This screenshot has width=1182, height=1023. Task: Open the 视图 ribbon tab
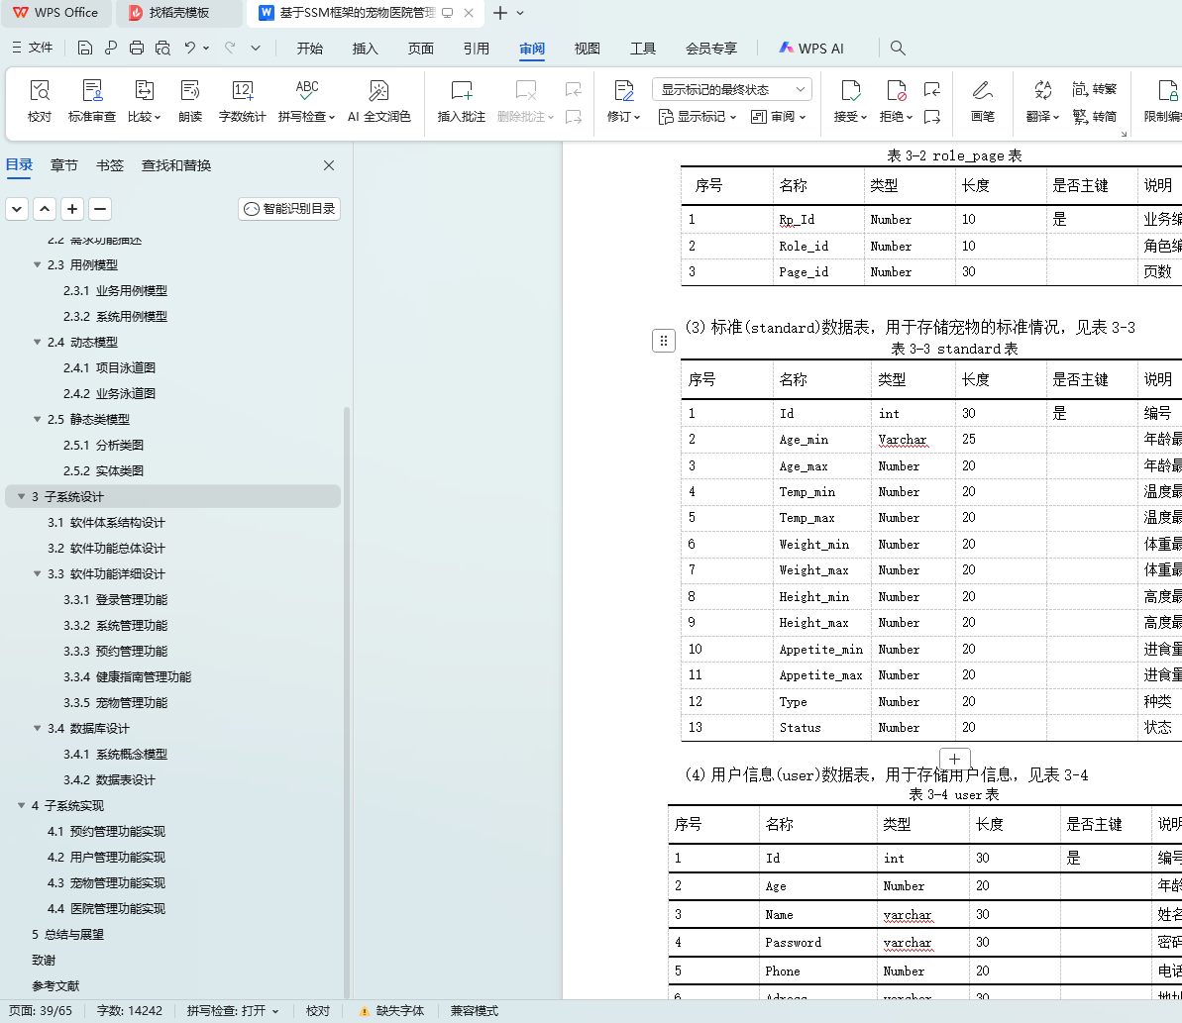588,49
